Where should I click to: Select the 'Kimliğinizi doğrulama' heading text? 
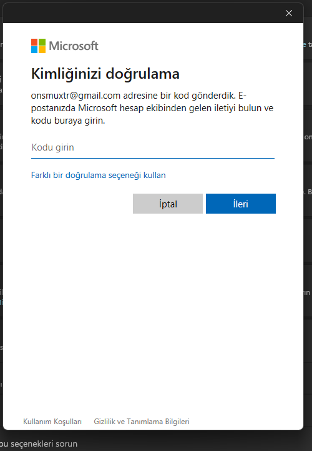[x=105, y=74]
